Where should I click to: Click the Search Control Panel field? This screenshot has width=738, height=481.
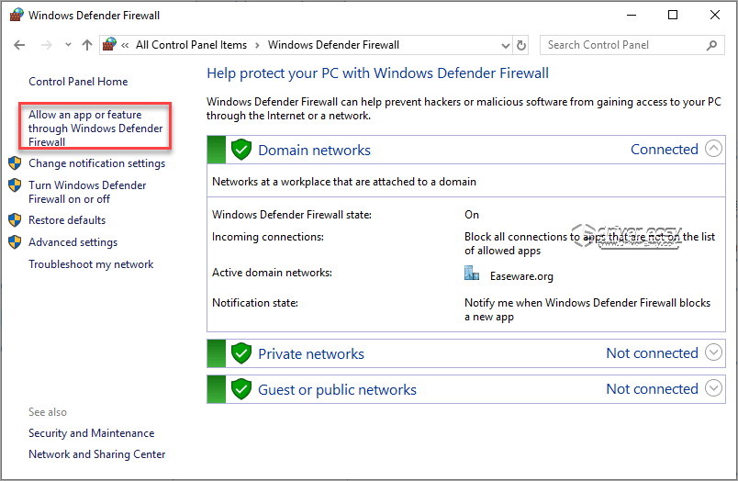[632, 45]
